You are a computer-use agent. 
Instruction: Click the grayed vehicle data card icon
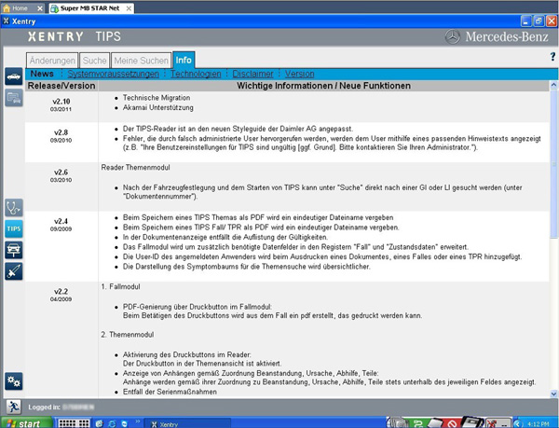click(14, 98)
